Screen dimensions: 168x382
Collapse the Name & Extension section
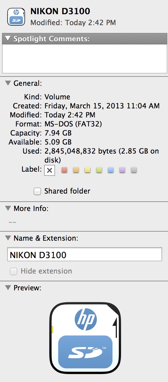(8, 238)
